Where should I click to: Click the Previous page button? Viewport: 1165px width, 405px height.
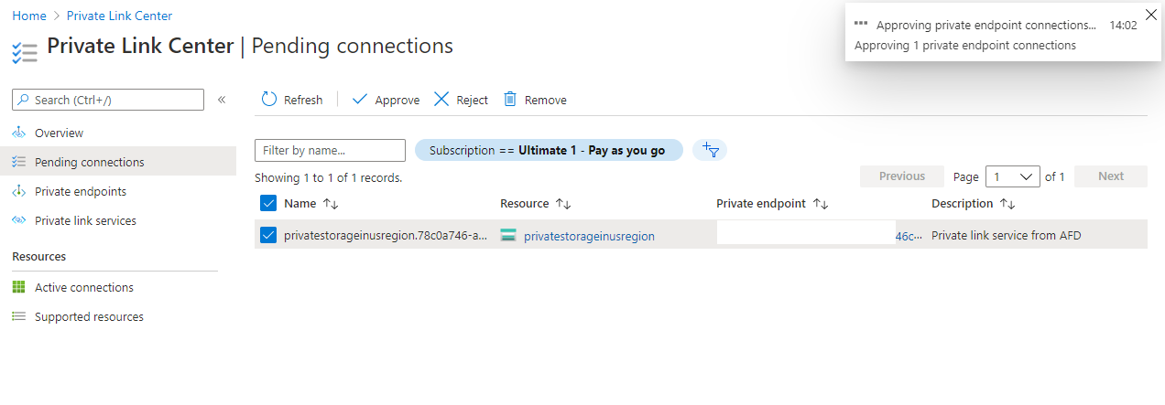(x=902, y=176)
